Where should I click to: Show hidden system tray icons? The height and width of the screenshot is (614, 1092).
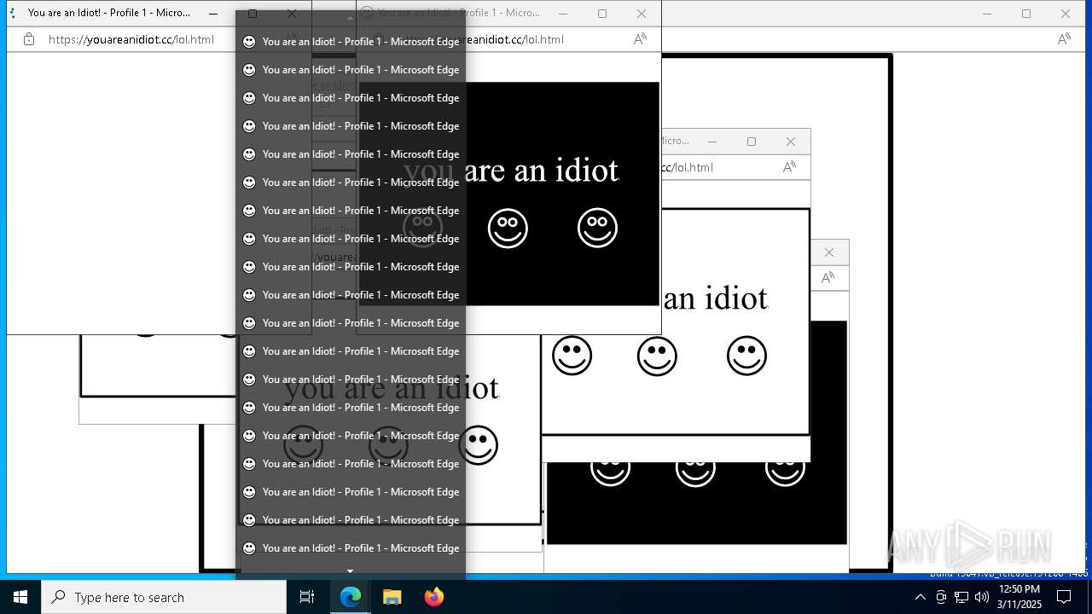(920, 597)
